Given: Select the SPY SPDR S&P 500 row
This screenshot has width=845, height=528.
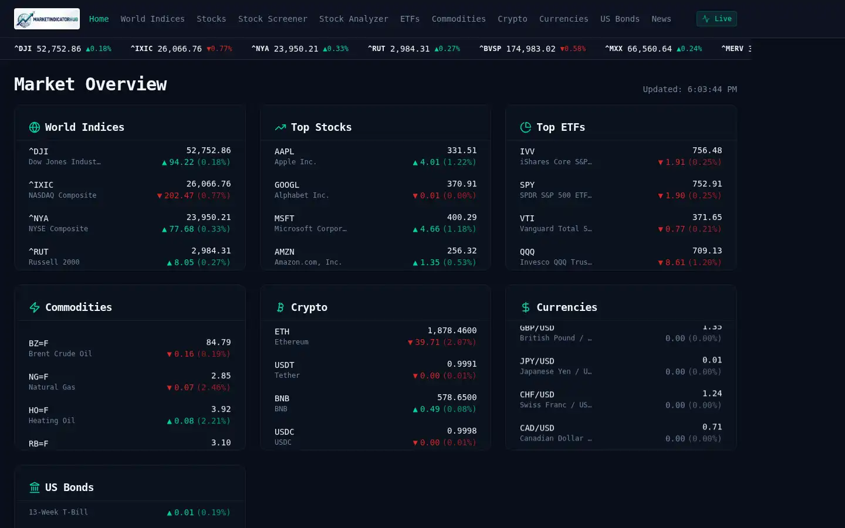Looking at the screenshot, I should coord(621,190).
